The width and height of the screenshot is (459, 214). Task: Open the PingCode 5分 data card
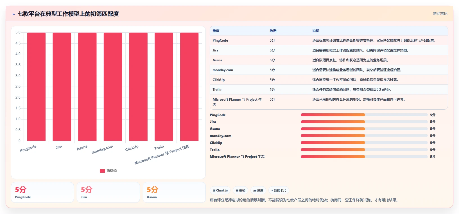[42, 192]
